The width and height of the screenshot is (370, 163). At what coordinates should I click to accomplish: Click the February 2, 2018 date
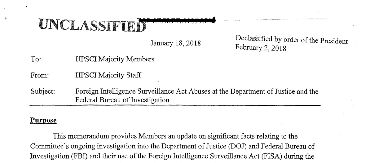(261, 48)
